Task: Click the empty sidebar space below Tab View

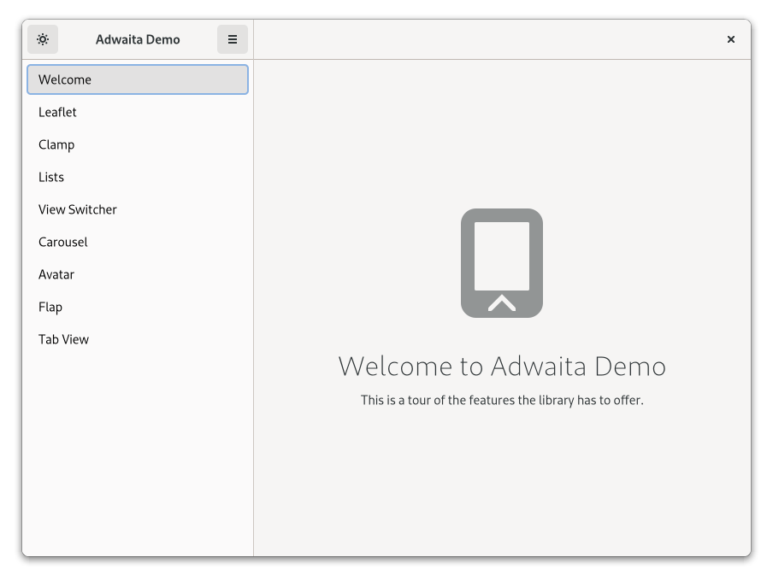Action: tap(138, 453)
